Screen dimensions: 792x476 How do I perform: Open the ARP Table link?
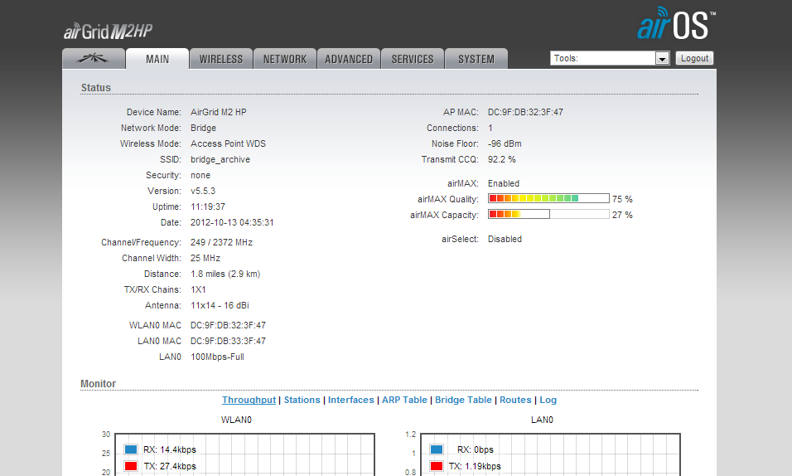404,400
